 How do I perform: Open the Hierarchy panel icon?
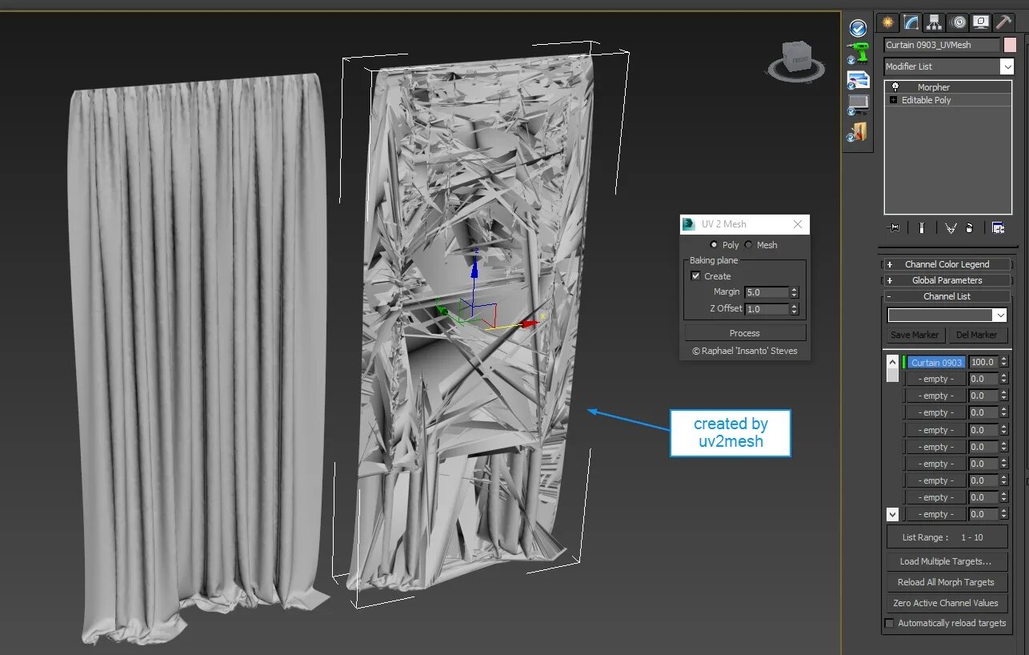click(934, 22)
